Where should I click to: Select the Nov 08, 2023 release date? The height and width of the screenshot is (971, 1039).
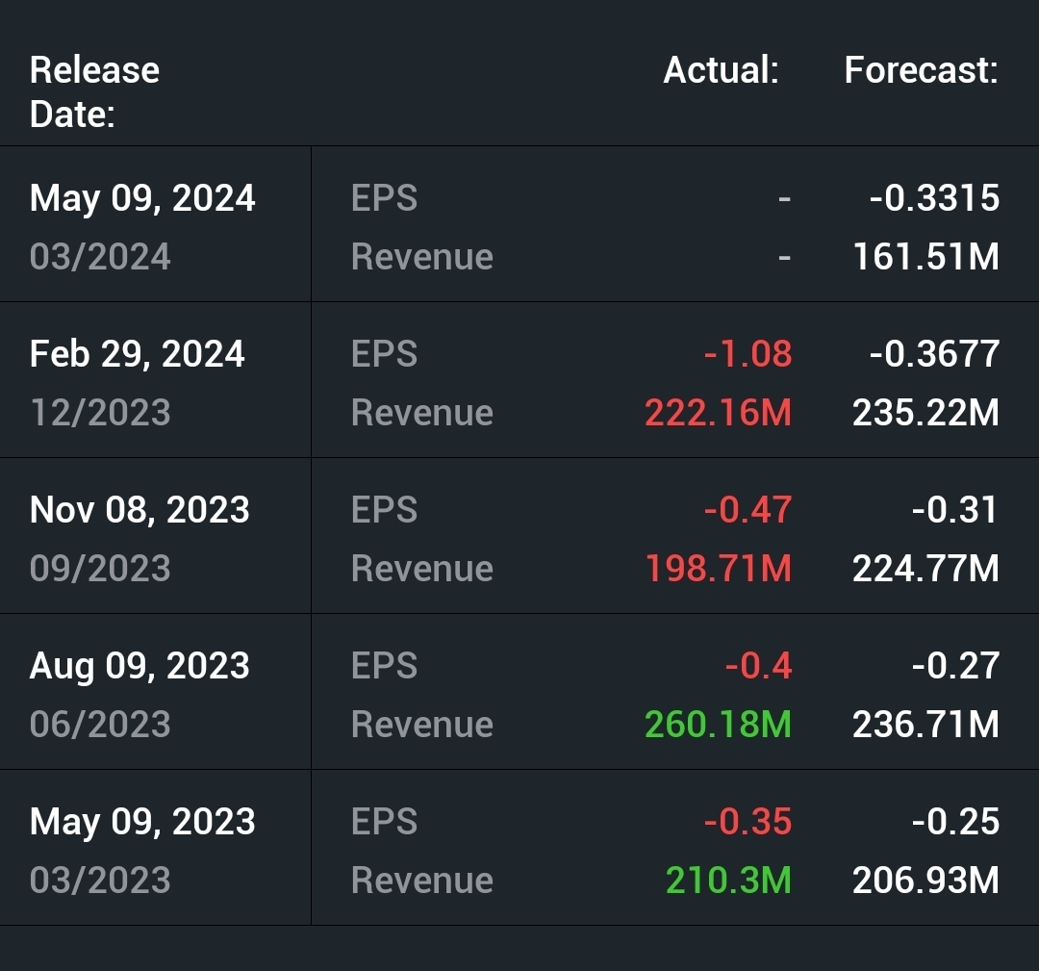(139, 510)
